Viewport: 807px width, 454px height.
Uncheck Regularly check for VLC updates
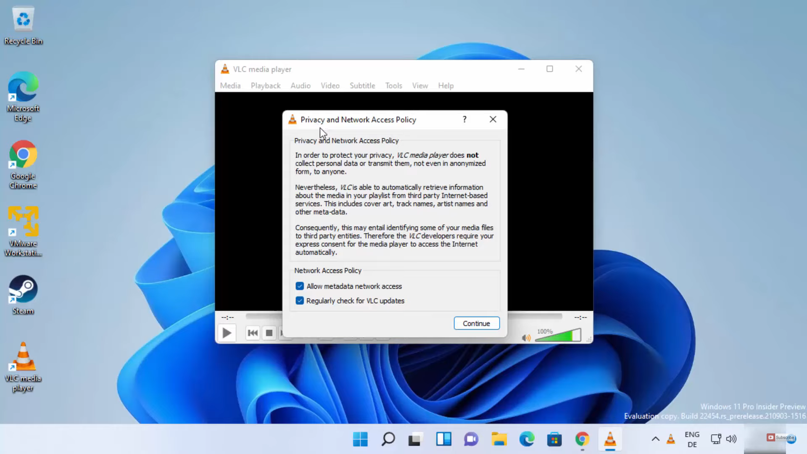(300, 301)
